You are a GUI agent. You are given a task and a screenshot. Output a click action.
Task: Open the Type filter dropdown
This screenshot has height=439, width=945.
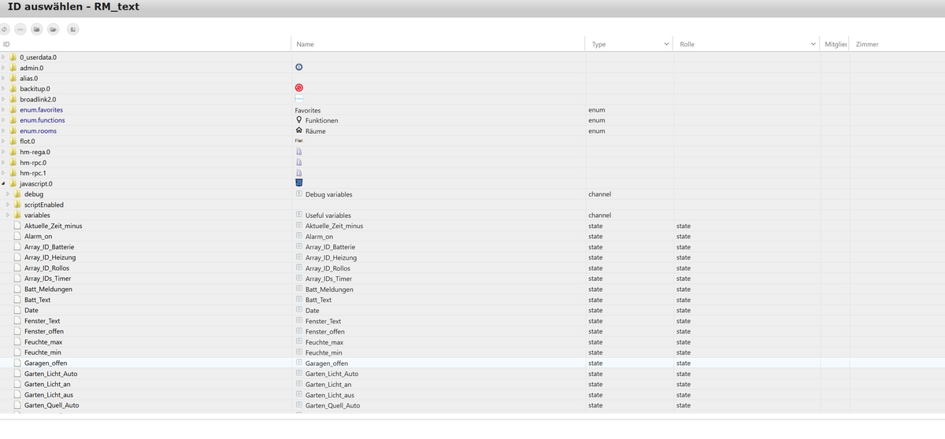[667, 44]
